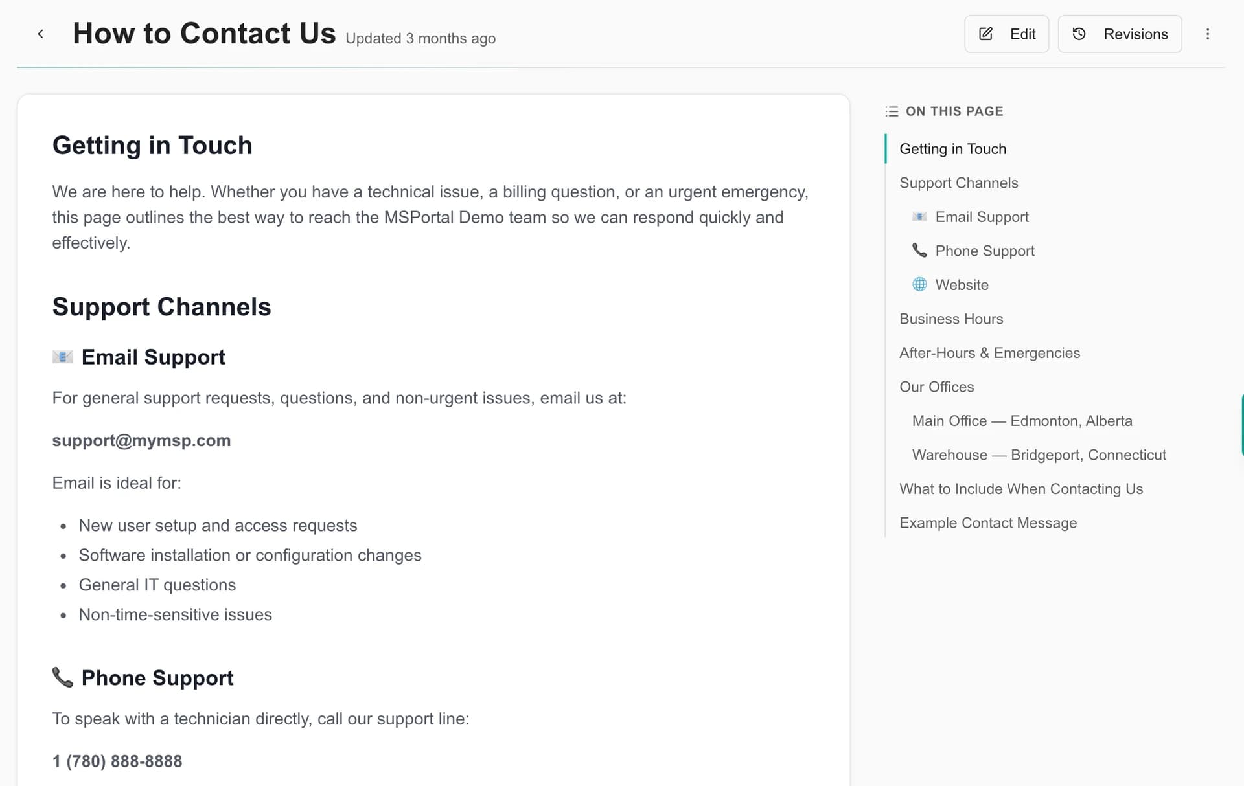Click the On This Page list icon
Viewport: 1244px width, 786px height.
point(892,111)
